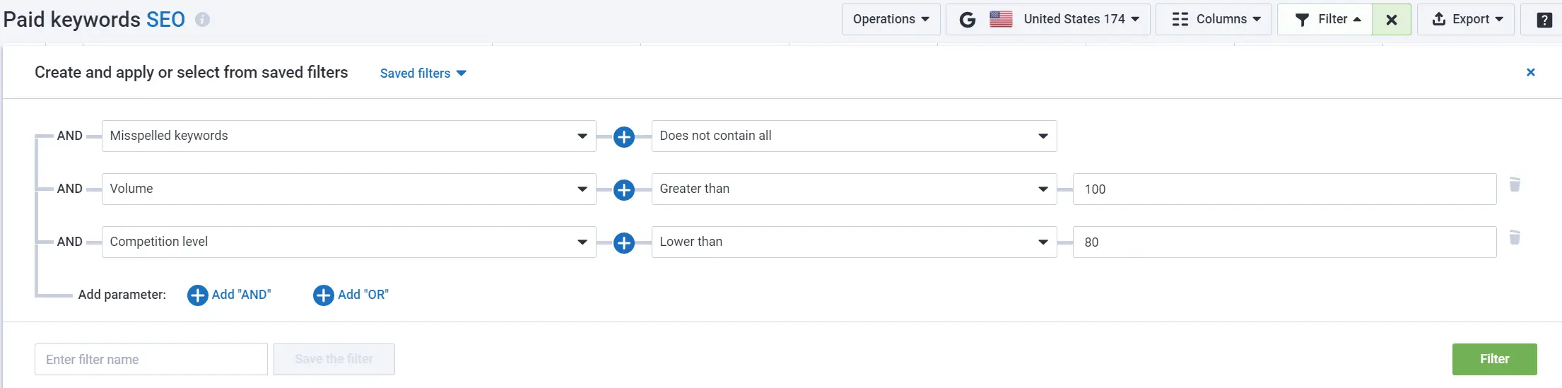Click the Enter filter name field

tap(151, 359)
